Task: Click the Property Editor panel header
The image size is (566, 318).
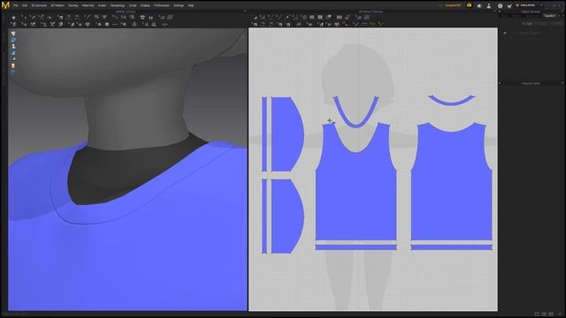Action: pyautogui.click(x=531, y=83)
